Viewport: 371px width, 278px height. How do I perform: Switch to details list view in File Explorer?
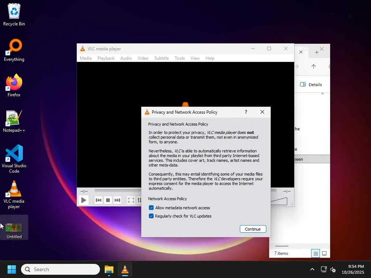[x=316, y=253]
